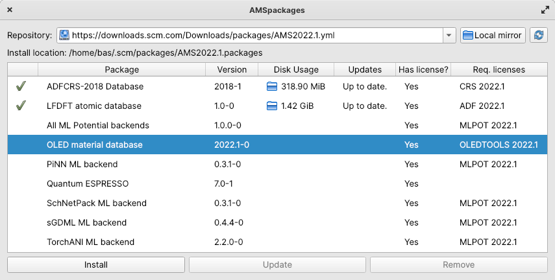This screenshot has height=280, width=555.
Task: Click the folder icon on Local mirror button
Action: [x=468, y=35]
